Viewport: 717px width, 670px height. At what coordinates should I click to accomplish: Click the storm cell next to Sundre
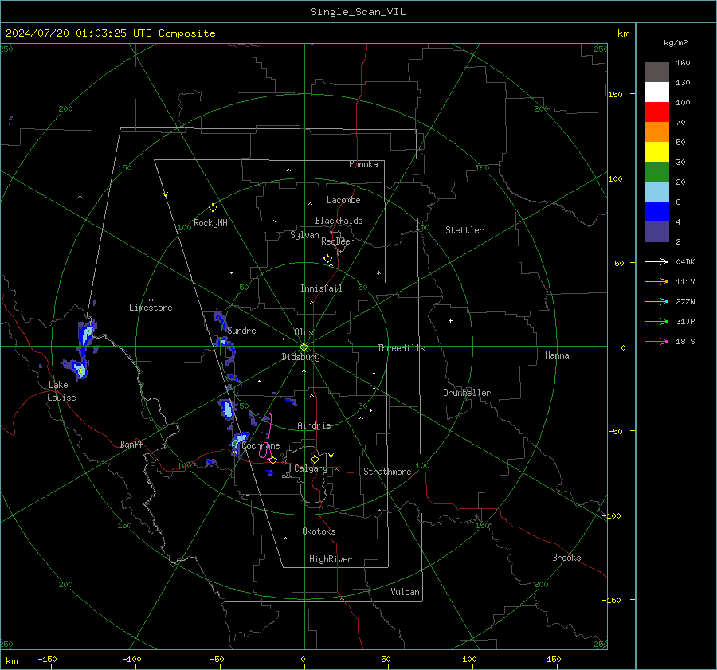click(x=220, y=321)
